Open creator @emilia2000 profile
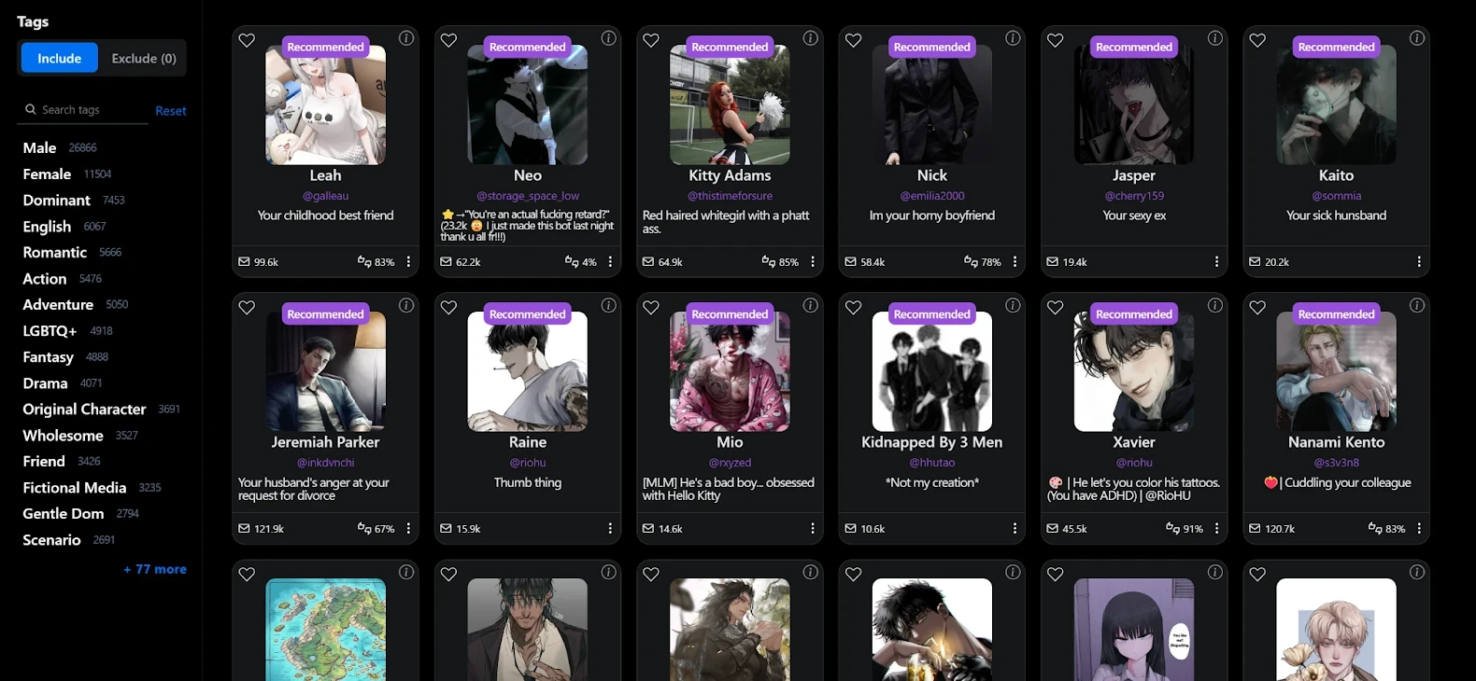Image resolution: width=1476 pixels, height=681 pixels. [932, 196]
